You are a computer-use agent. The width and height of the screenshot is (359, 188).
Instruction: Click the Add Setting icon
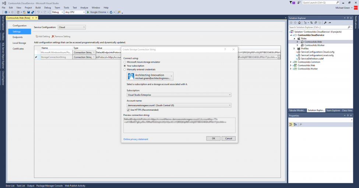[x=36, y=36]
